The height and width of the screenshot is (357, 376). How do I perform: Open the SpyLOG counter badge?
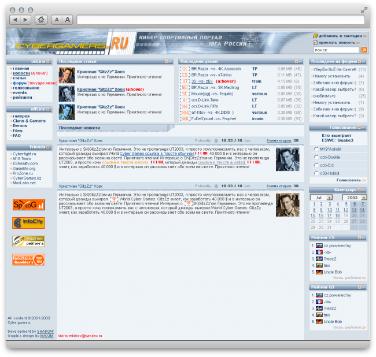coord(28,205)
